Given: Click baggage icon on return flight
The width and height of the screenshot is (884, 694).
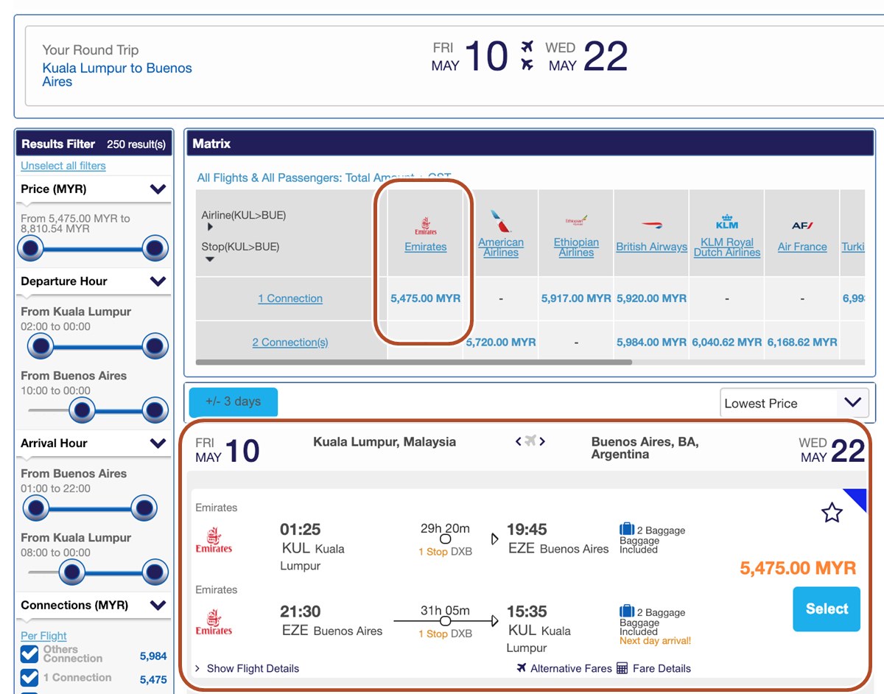Looking at the screenshot, I should 627,611.
